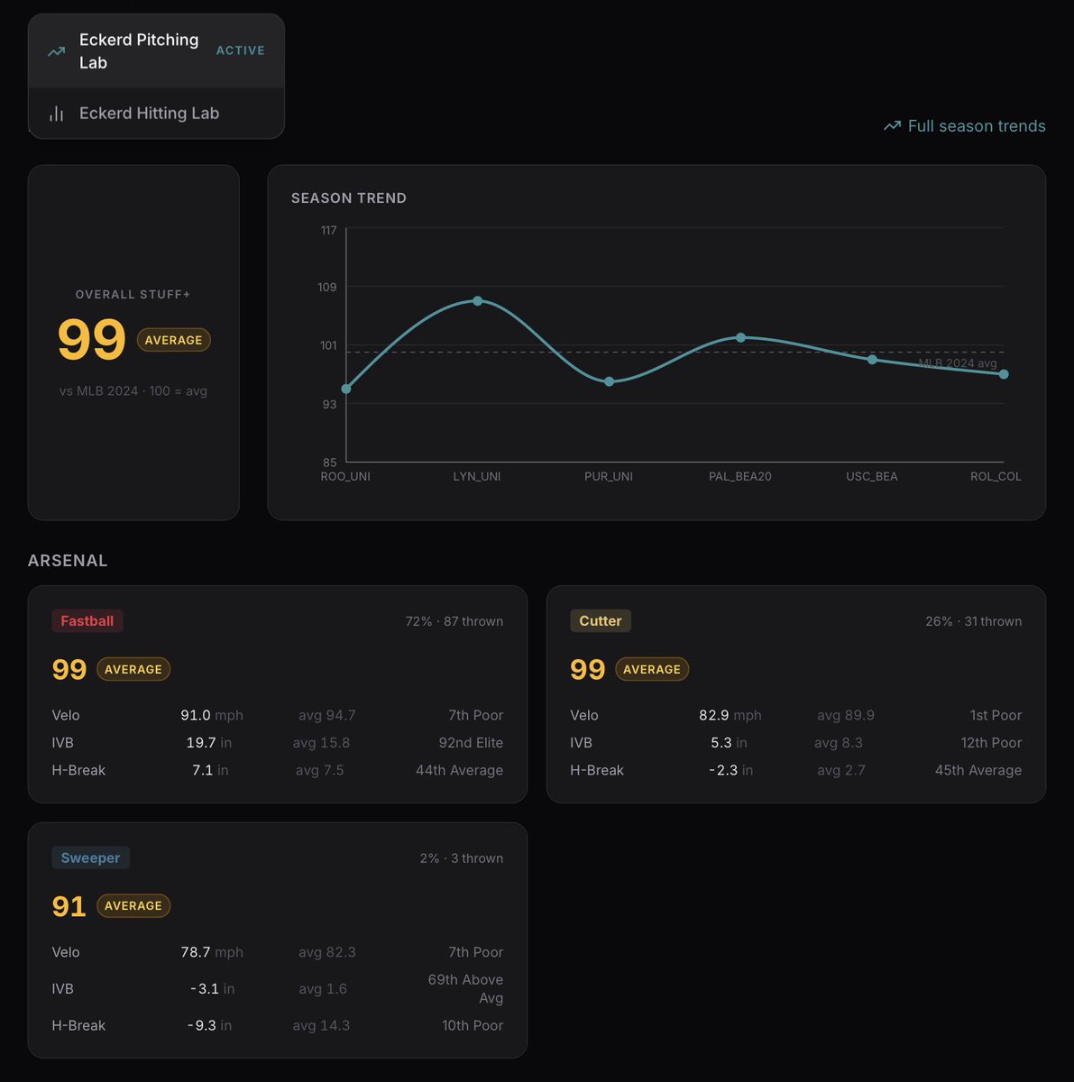Click the ARSENAL section heading

(68, 561)
